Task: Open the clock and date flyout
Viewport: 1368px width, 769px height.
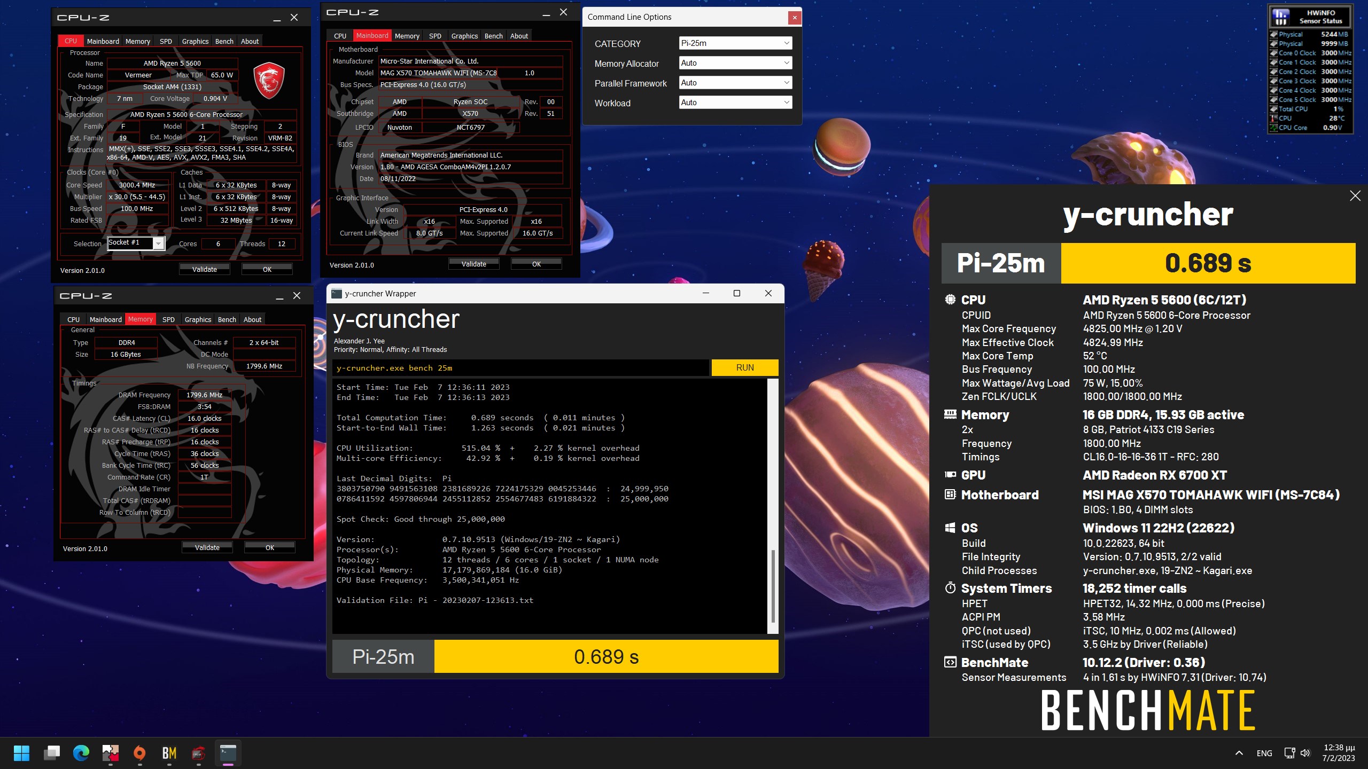Action: pyautogui.click(x=1339, y=753)
